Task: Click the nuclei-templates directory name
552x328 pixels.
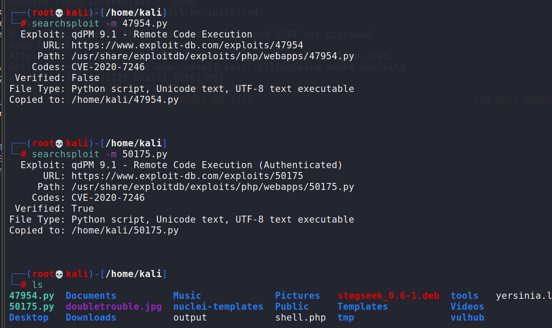Action: (x=218, y=307)
